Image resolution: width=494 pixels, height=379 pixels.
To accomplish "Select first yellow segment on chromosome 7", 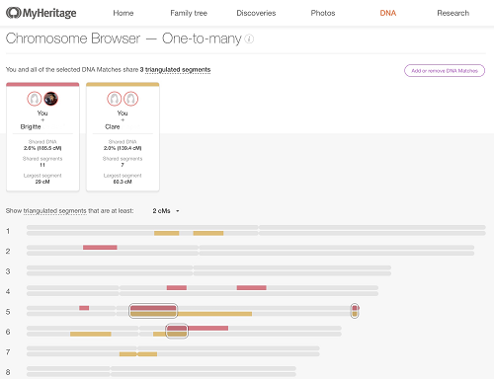I will 127,354.
